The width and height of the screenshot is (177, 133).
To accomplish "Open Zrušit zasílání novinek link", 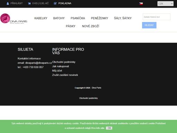I will click(65, 75).
